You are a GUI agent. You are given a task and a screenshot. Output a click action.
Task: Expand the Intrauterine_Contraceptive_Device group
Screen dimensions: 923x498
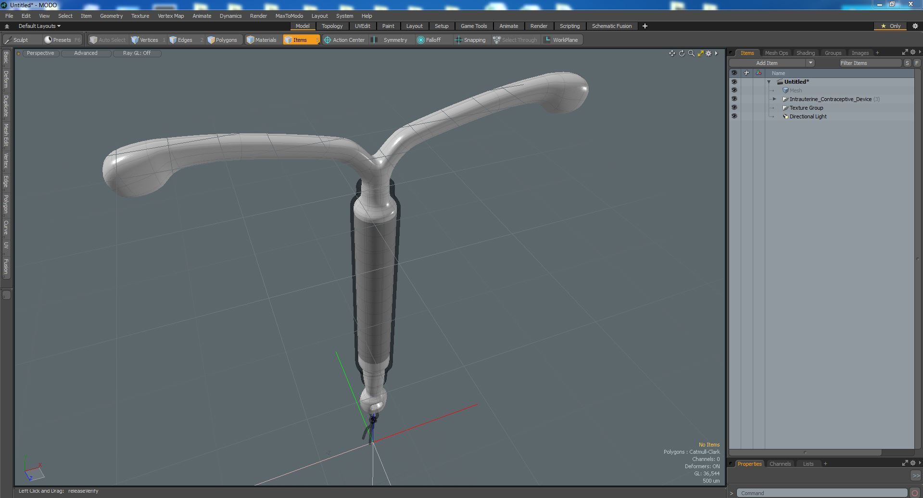click(x=774, y=99)
